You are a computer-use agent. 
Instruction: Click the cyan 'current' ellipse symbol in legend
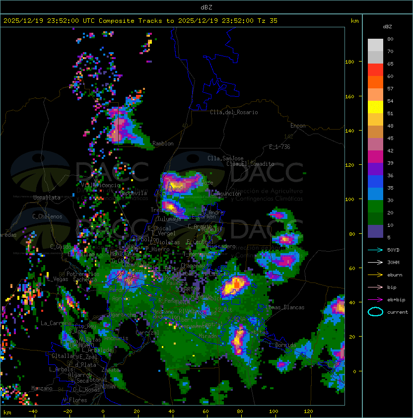click(375, 312)
